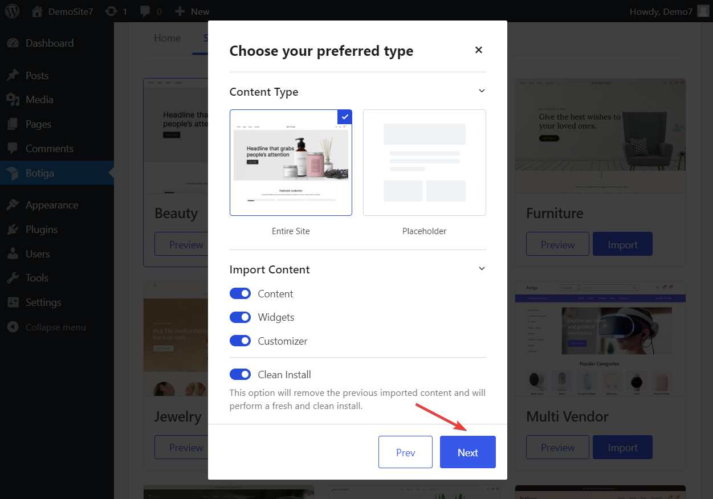The image size is (713, 499).
Task: Open Appearance in the sidebar
Action: click(57, 205)
